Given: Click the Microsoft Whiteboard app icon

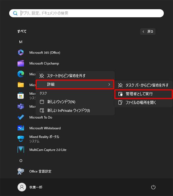Looking at the screenshot, I should point(21,128).
